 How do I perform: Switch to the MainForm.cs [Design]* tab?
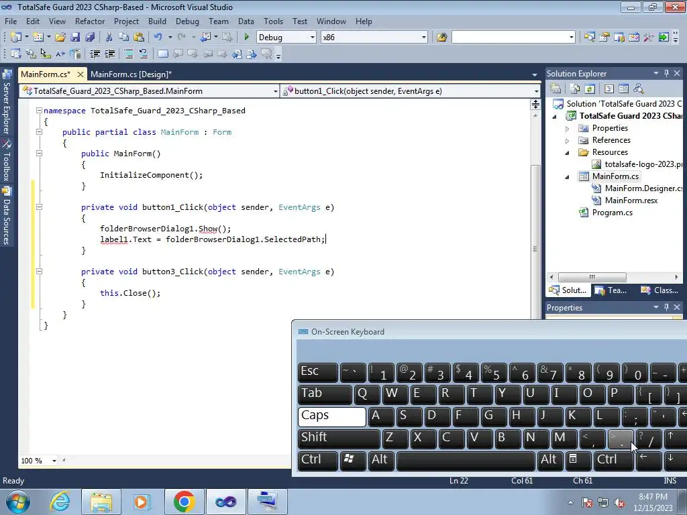point(131,74)
